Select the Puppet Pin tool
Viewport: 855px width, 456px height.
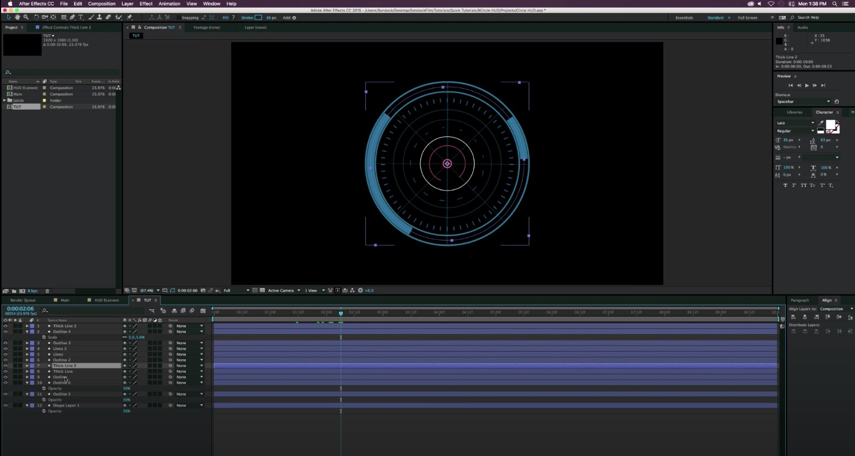pos(129,17)
